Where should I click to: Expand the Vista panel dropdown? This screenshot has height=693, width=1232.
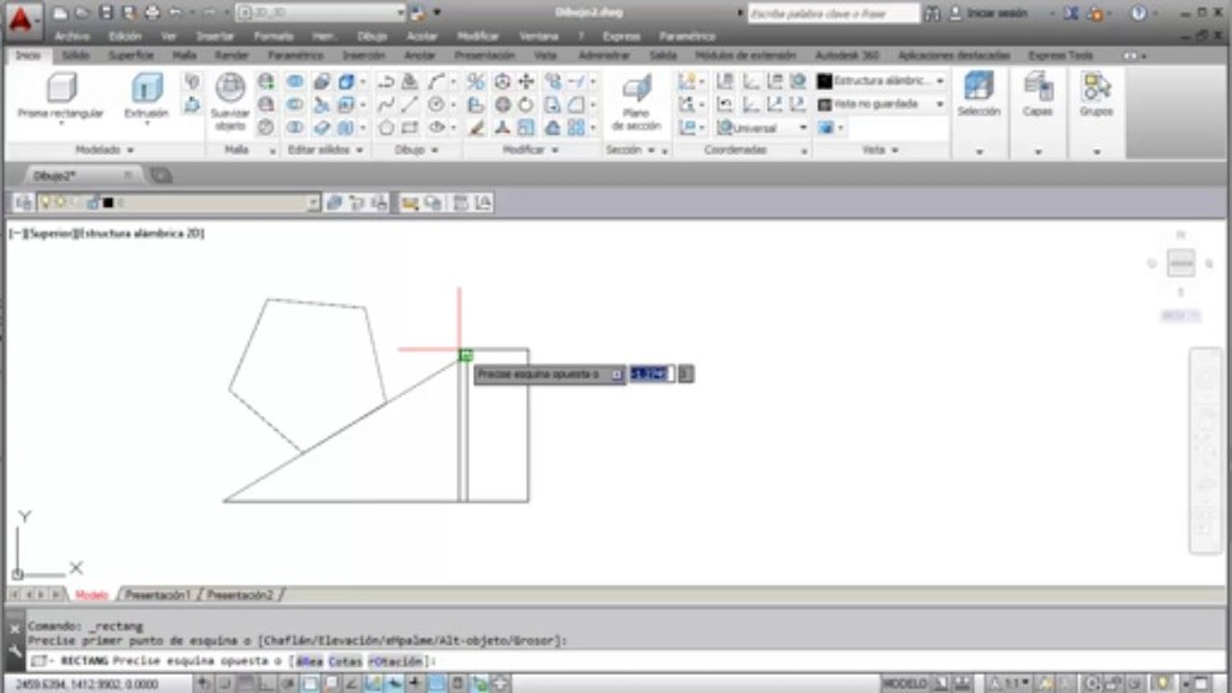pos(880,150)
